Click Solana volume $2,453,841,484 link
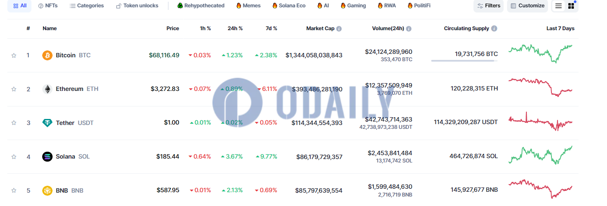 (x=390, y=153)
